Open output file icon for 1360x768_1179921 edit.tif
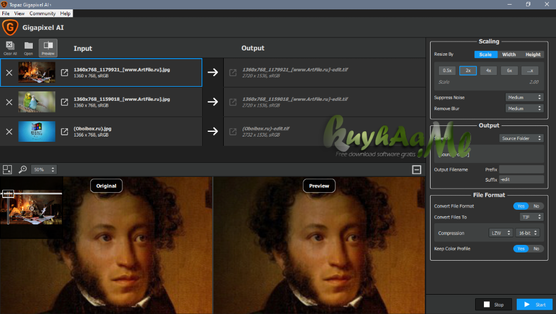The image size is (556, 314). click(233, 72)
